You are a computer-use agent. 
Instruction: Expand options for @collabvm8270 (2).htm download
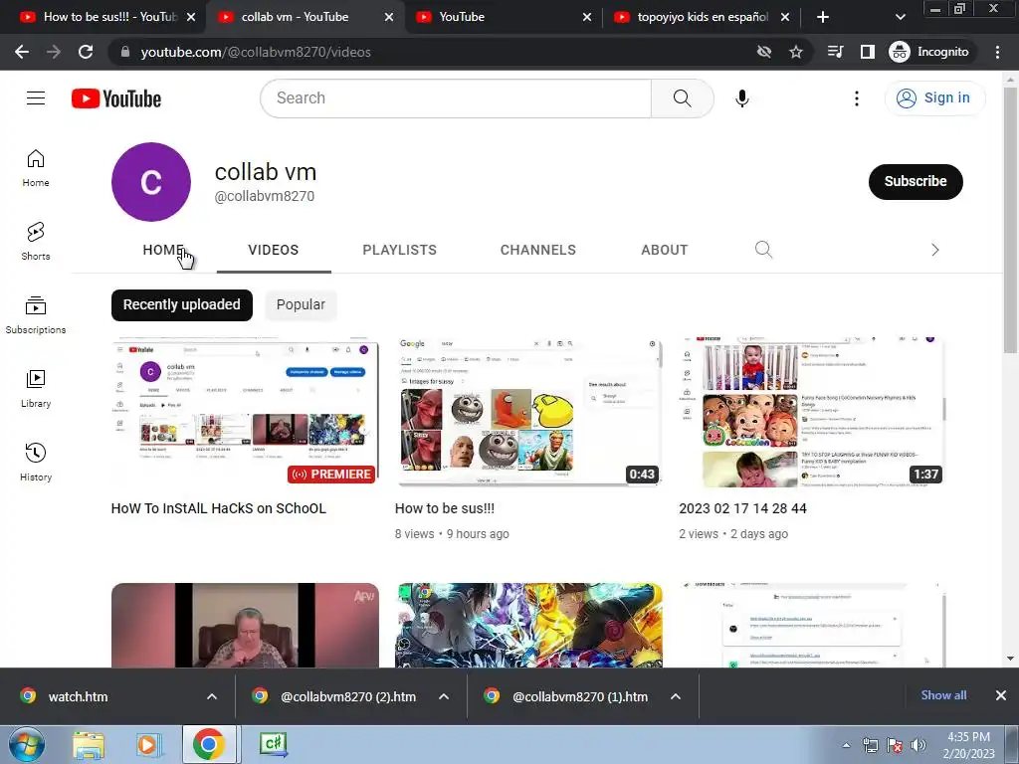point(444,696)
